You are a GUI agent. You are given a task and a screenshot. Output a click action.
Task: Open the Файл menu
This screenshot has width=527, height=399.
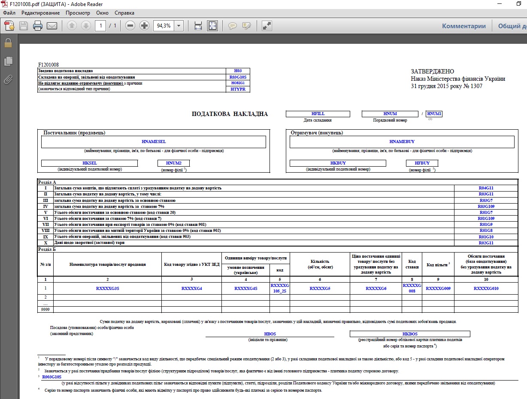[9, 13]
